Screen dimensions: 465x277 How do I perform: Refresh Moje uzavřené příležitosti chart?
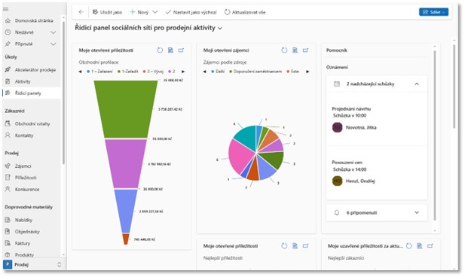408,246
